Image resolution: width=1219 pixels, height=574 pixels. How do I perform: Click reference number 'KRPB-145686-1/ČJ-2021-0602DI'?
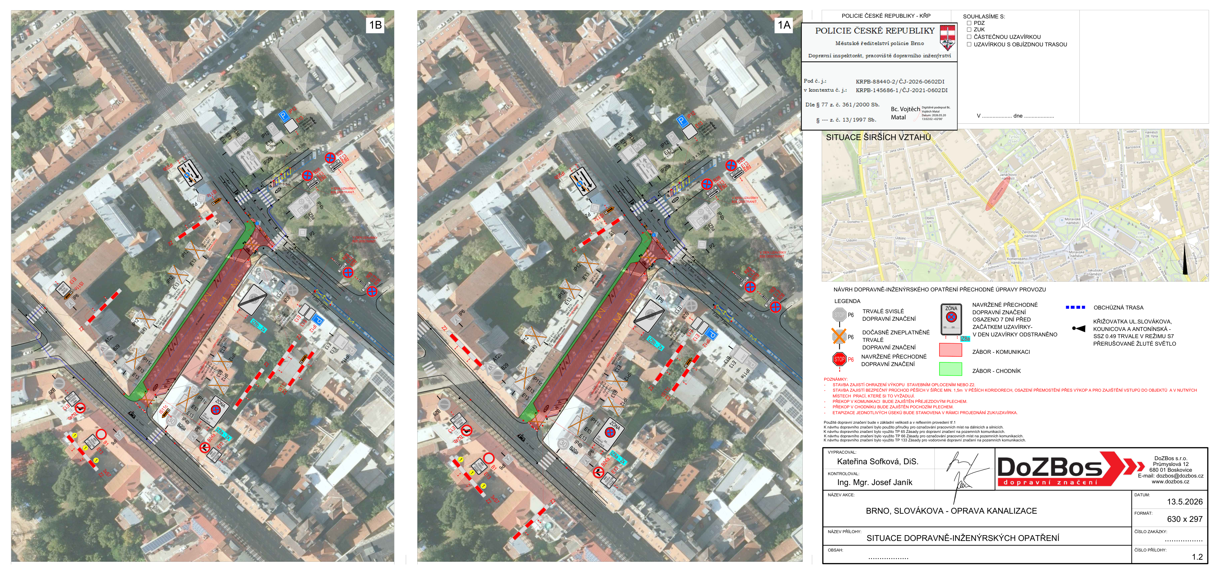click(902, 90)
